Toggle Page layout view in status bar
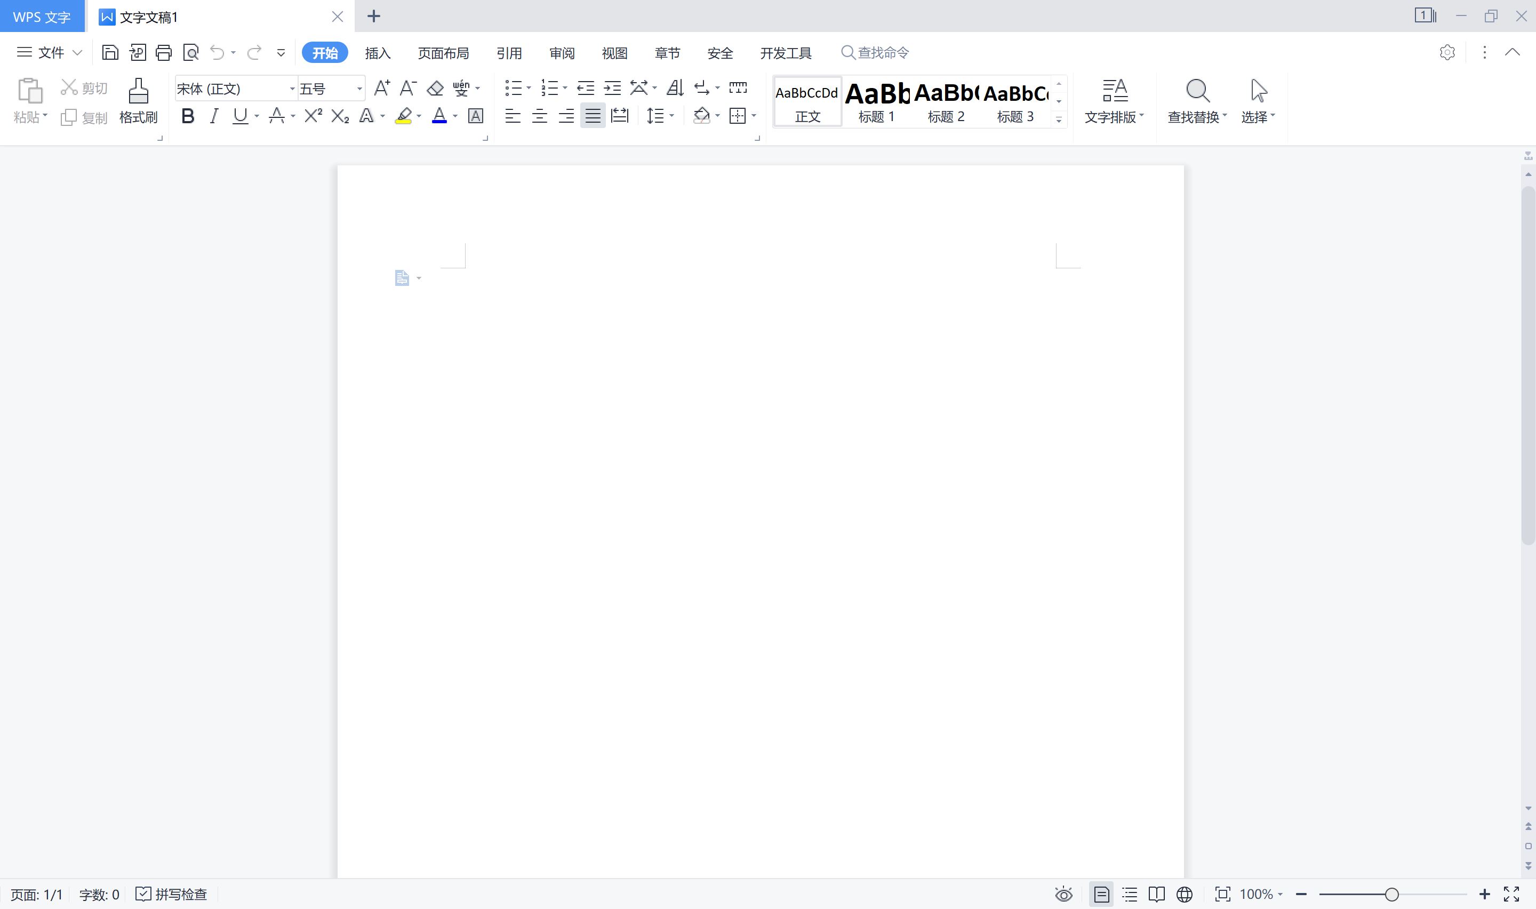Viewport: 1536px width, 909px height. [1101, 894]
